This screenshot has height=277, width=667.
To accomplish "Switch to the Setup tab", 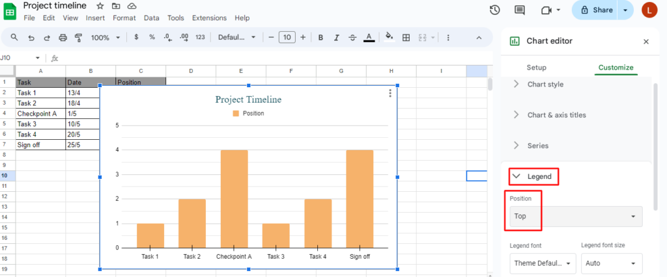I will pos(537,68).
